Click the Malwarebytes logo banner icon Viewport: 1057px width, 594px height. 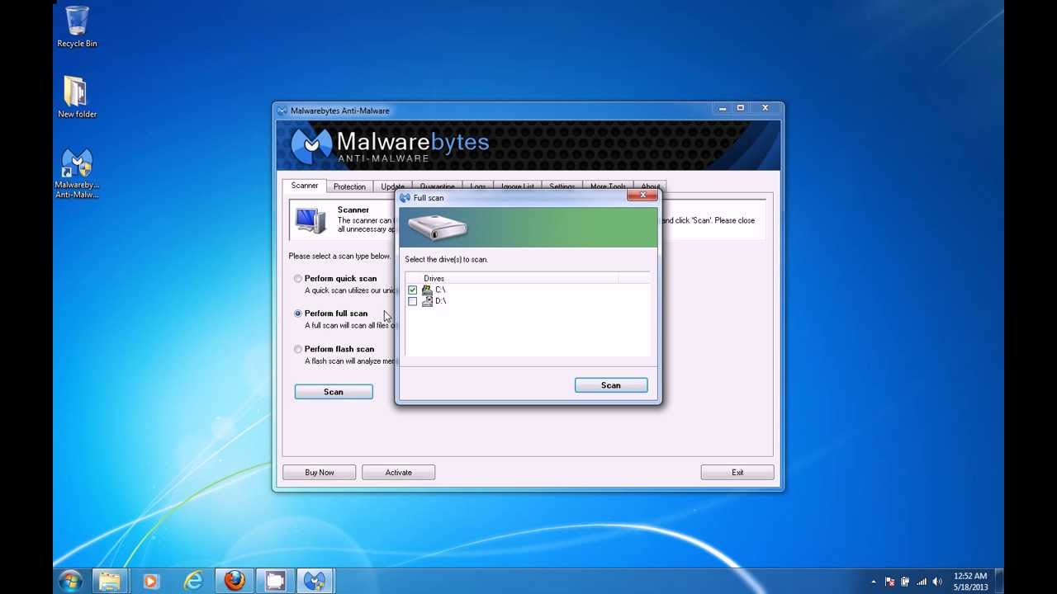pos(311,145)
